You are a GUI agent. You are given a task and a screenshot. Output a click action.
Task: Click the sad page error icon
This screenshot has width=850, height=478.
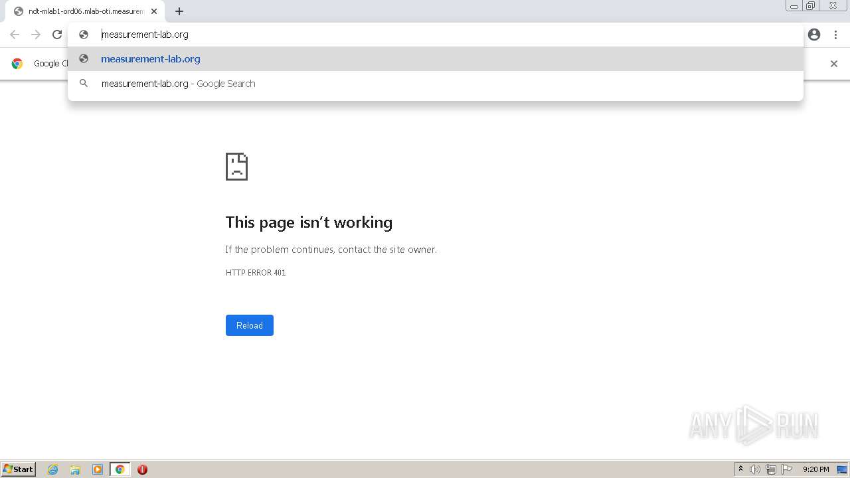click(236, 167)
